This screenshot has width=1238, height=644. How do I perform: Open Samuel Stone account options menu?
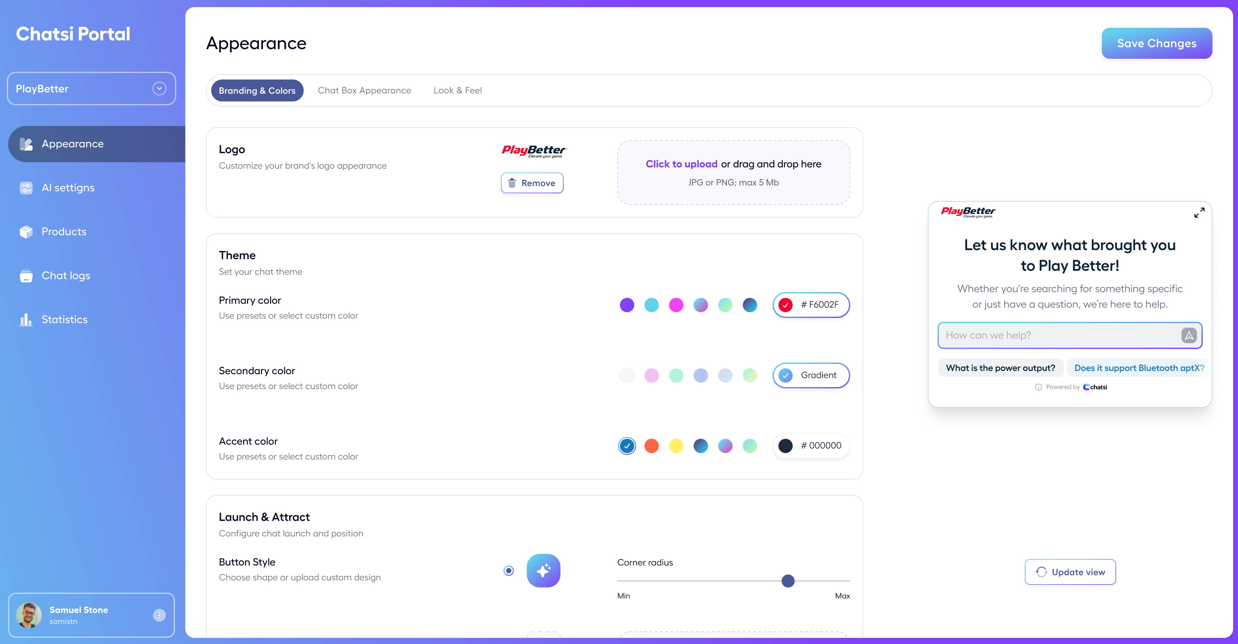[x=159, y=615]
